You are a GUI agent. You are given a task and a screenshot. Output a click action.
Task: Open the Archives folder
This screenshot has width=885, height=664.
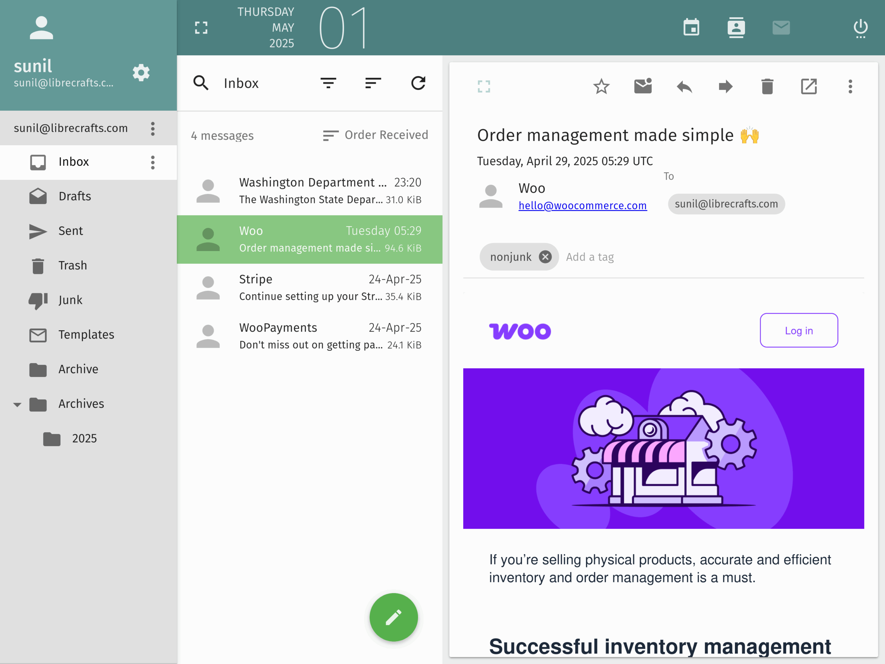88,404
